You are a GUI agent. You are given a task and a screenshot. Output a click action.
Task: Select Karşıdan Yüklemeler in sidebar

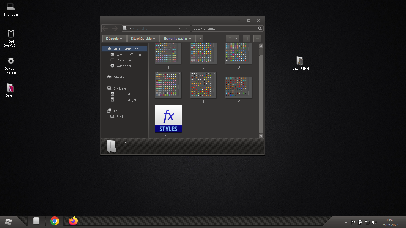point(131,55)
